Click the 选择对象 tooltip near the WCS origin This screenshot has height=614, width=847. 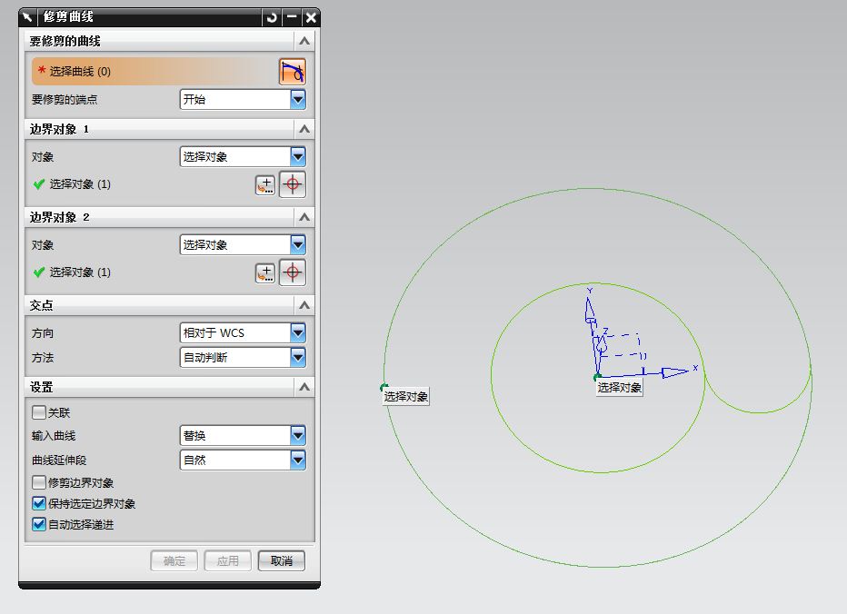[620, 387]
